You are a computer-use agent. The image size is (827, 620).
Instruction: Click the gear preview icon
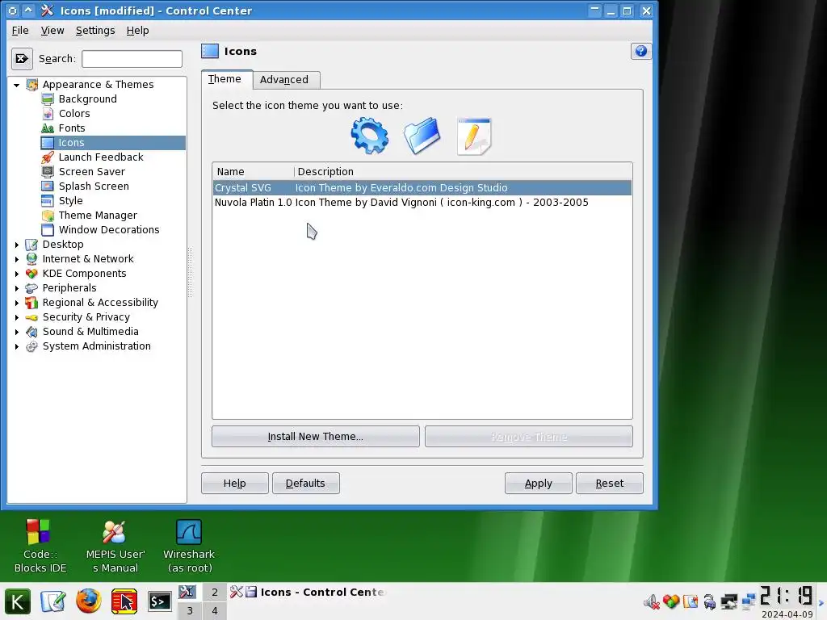coord(370,136)
